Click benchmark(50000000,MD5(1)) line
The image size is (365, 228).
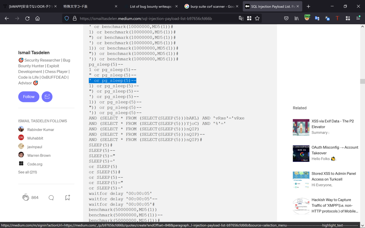(123, 209)
